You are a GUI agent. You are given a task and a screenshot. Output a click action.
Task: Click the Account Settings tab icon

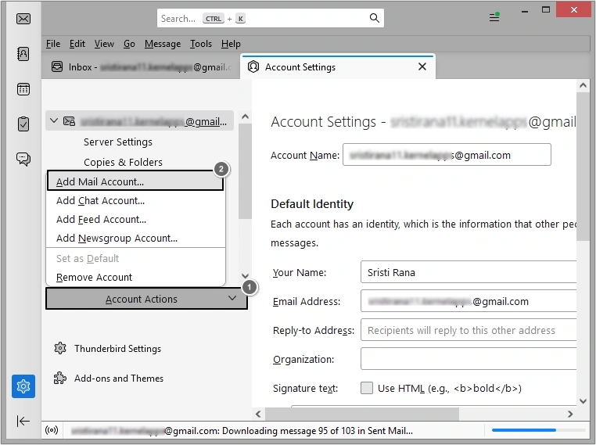(x=253, y=66)
